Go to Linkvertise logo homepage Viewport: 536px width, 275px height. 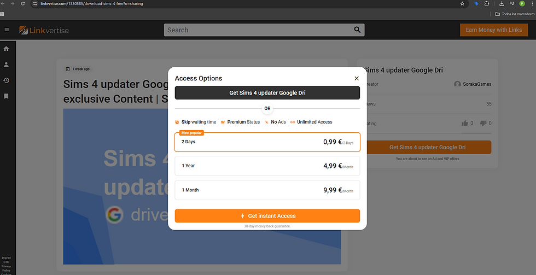pyautogui.click(x=44, y=30)
